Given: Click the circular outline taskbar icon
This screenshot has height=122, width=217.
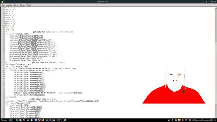Looking at the screenshot, I should coord(61,120).
